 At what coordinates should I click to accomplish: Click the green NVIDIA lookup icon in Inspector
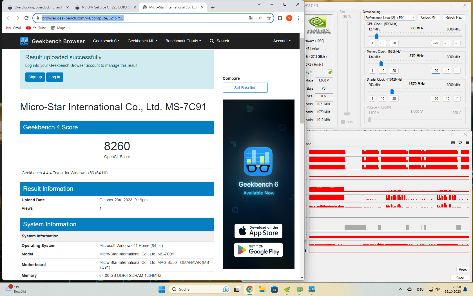click(330, 72)
